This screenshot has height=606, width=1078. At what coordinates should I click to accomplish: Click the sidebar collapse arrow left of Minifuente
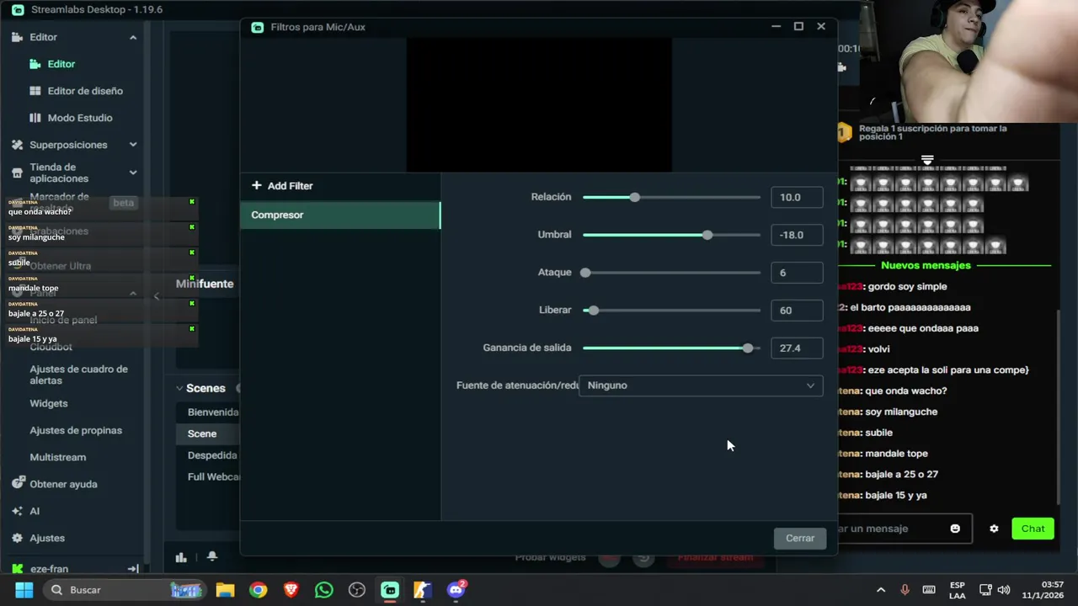[156, 295]
